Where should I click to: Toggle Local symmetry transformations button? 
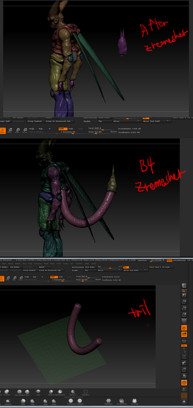(184, 334)
